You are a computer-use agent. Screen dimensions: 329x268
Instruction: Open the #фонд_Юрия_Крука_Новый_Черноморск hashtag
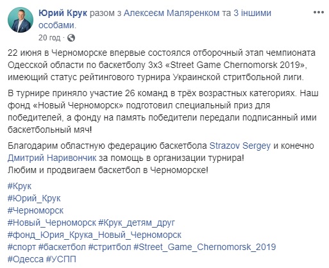pyautogui.click(x=94, y=235)
